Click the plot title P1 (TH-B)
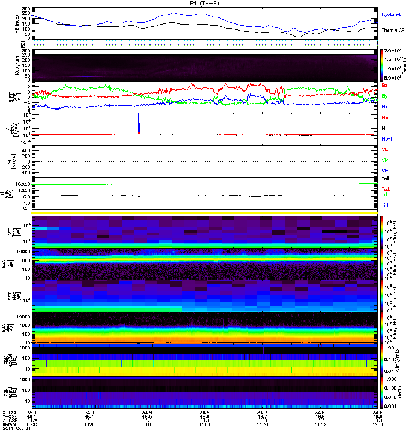Image resolution: width=409 pixels, height=436 pixels. [x=204, y=3]
